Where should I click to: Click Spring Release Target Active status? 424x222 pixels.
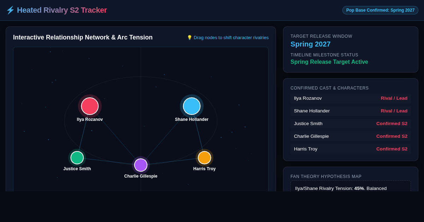[329, 62]
